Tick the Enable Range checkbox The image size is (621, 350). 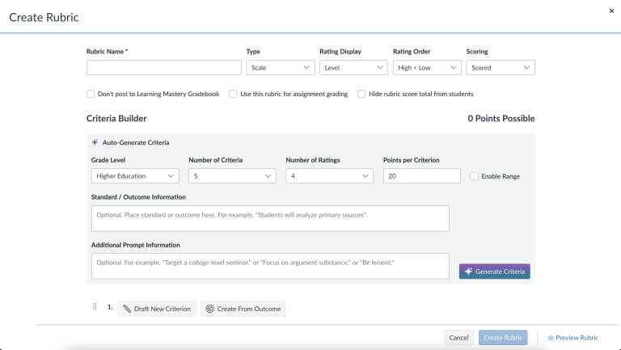(x=474, y=176)
